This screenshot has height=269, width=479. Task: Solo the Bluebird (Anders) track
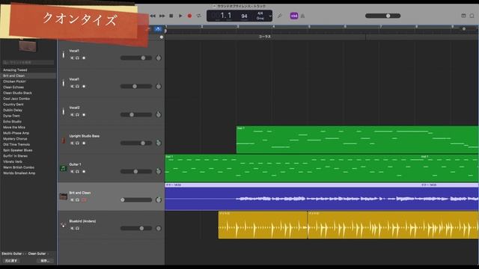pos(78,228)
